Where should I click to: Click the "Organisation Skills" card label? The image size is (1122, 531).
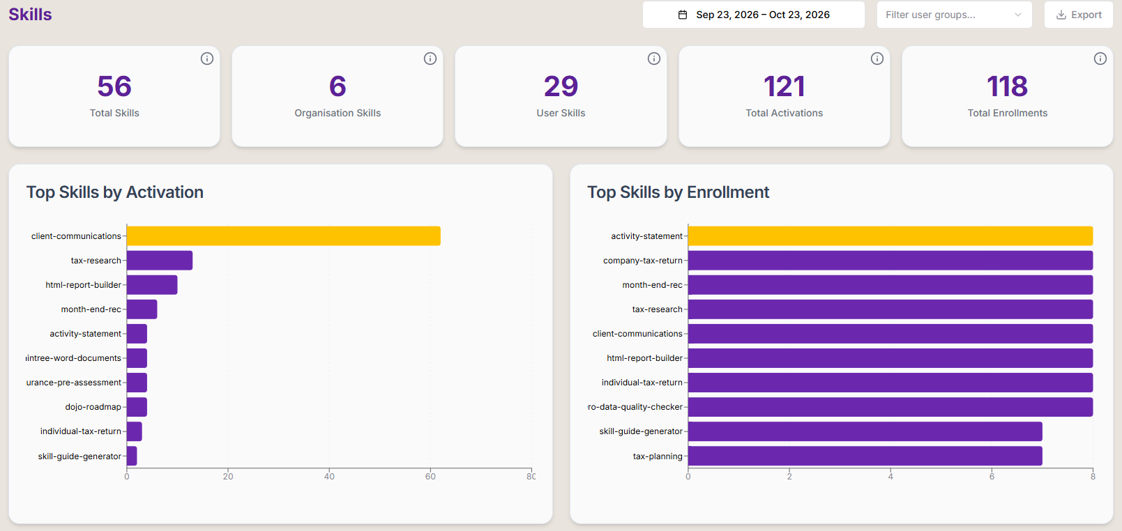click(338, 113)
